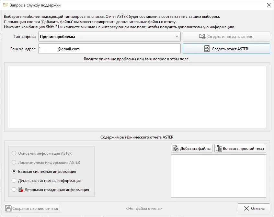Pick 'Лицензионная информация ASTER' radio option
Viewport: 274px width, 217px height.
[x=14, y=163]
